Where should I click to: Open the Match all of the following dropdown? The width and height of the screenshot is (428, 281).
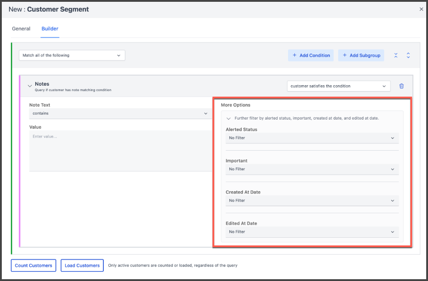[x=72, y=55]
